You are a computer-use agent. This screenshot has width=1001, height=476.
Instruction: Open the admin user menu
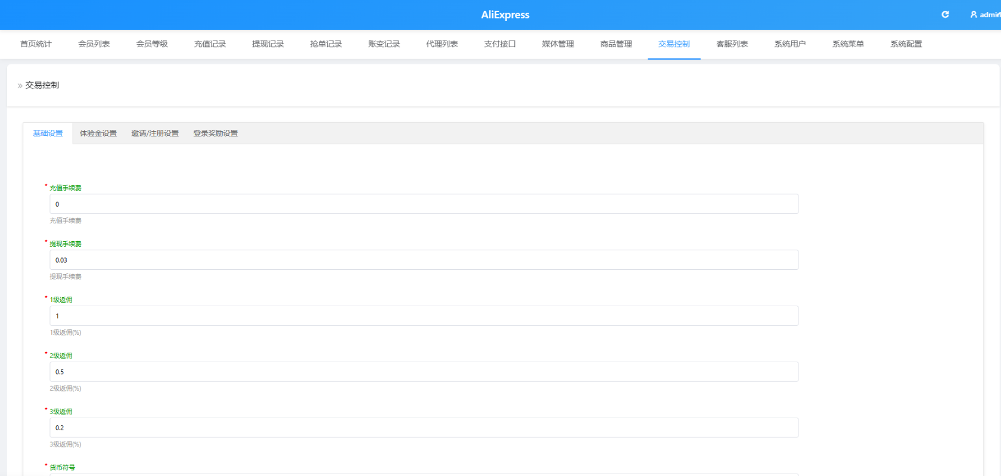point(986,14)
